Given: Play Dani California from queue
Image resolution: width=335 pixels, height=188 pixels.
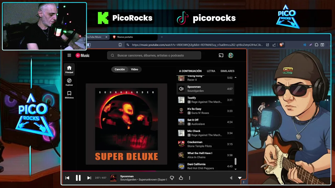Looking at the screenshot, I should [x=205, y=166].
